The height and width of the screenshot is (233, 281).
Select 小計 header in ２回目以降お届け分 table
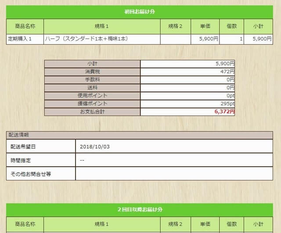coord(258,224)
